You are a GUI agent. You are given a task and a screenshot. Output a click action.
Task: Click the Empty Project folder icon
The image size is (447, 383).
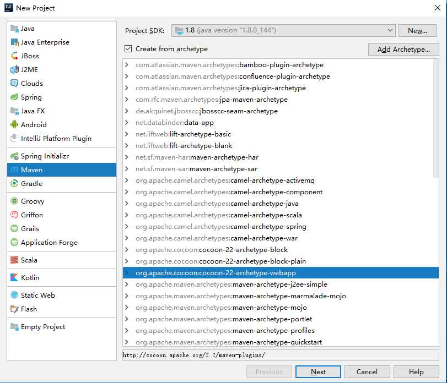pyautogui.click(x=14, y=326)
